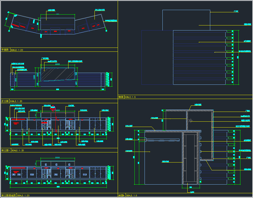The height and width of the screenshot is (198, 253).
Task: Select the SCALE: 1:20 text beside 平面图
Action: point(17,50)
